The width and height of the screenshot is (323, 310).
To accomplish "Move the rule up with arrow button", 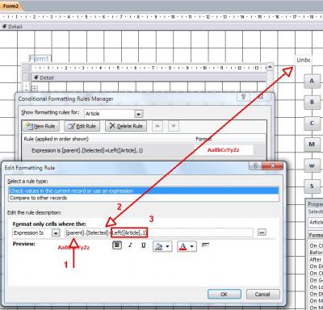I will coord(157,126).
